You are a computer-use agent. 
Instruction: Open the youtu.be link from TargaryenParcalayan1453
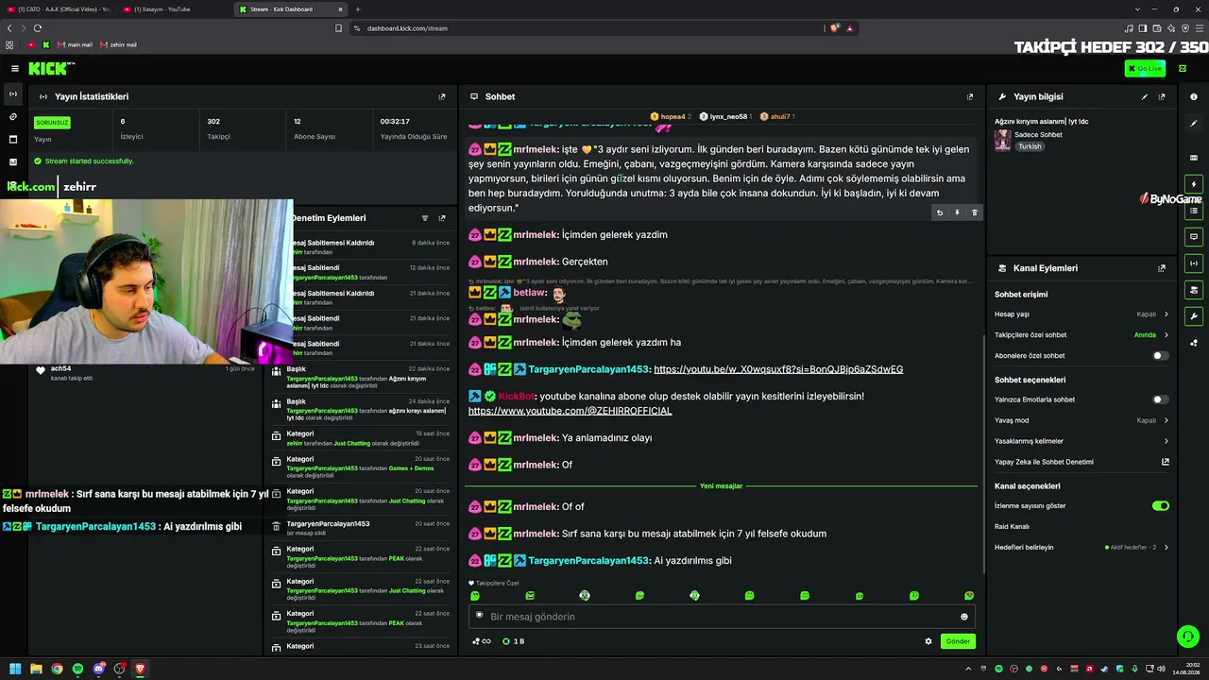(778, 369)
